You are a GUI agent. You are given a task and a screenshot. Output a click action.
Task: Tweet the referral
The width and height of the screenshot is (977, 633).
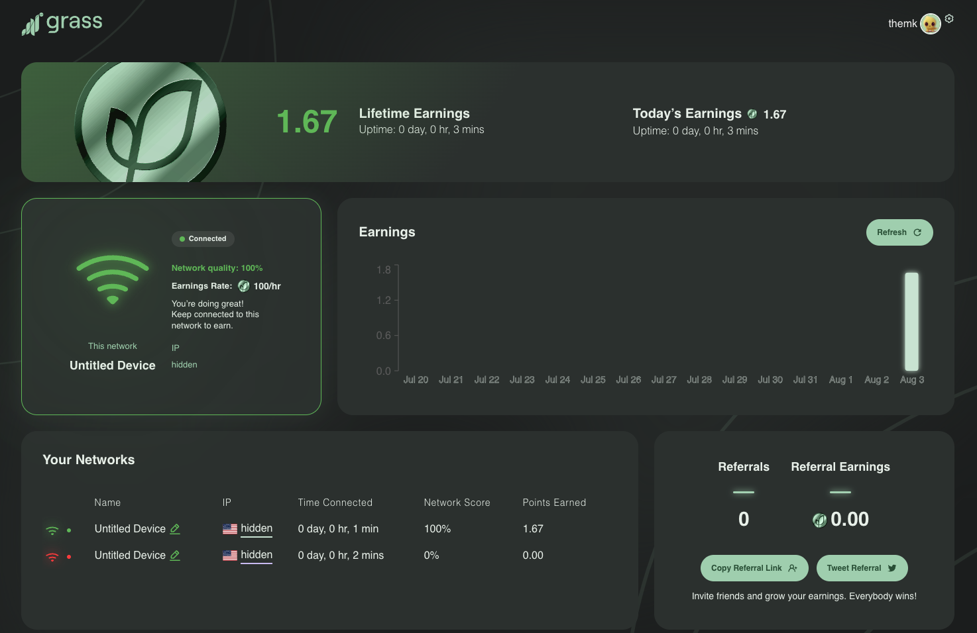[862, 568]
